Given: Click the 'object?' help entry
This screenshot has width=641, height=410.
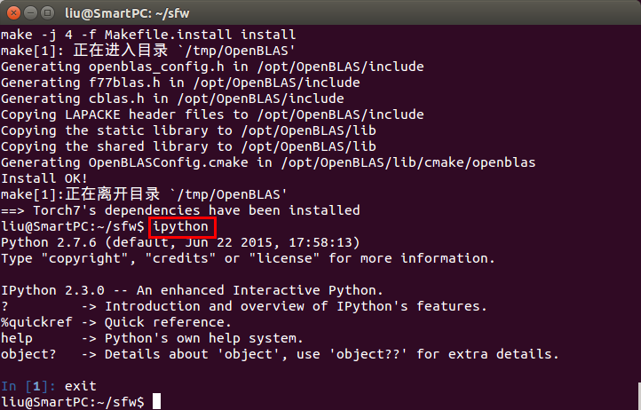Looking at the screenshot, I should 28,354.
